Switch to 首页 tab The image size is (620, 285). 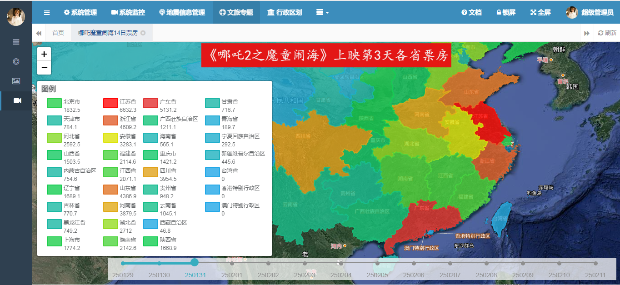click(x=58, y=33)
